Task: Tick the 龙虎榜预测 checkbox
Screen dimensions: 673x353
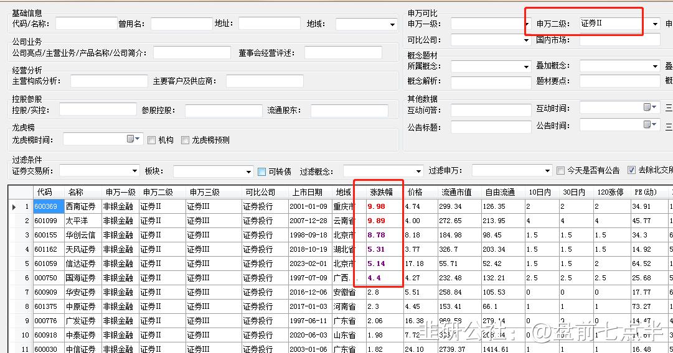Action: pos(185,140)
